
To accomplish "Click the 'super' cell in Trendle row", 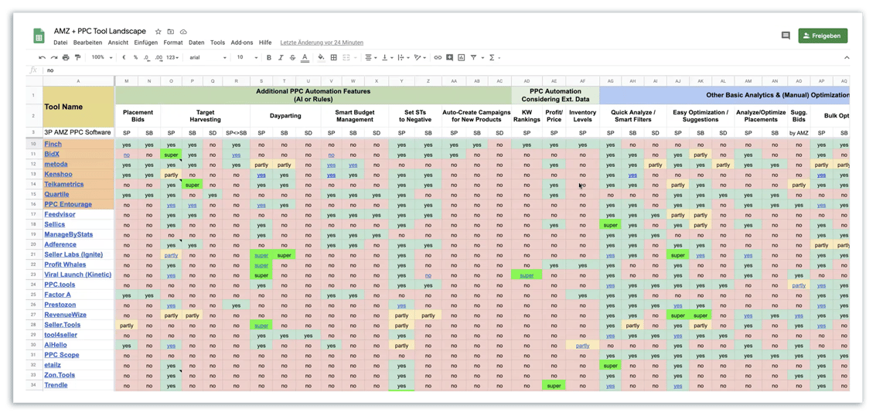I will coord(554,385).
